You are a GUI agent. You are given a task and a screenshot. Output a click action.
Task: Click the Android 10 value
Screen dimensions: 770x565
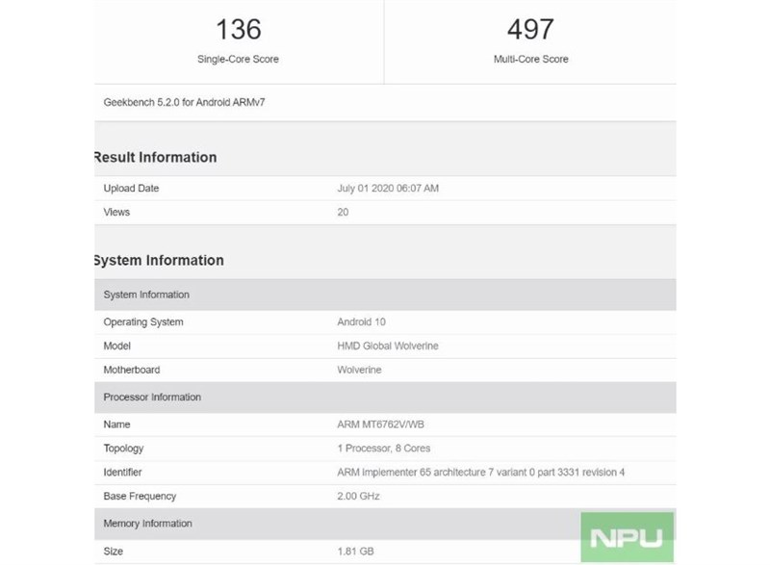coord(362,322)
